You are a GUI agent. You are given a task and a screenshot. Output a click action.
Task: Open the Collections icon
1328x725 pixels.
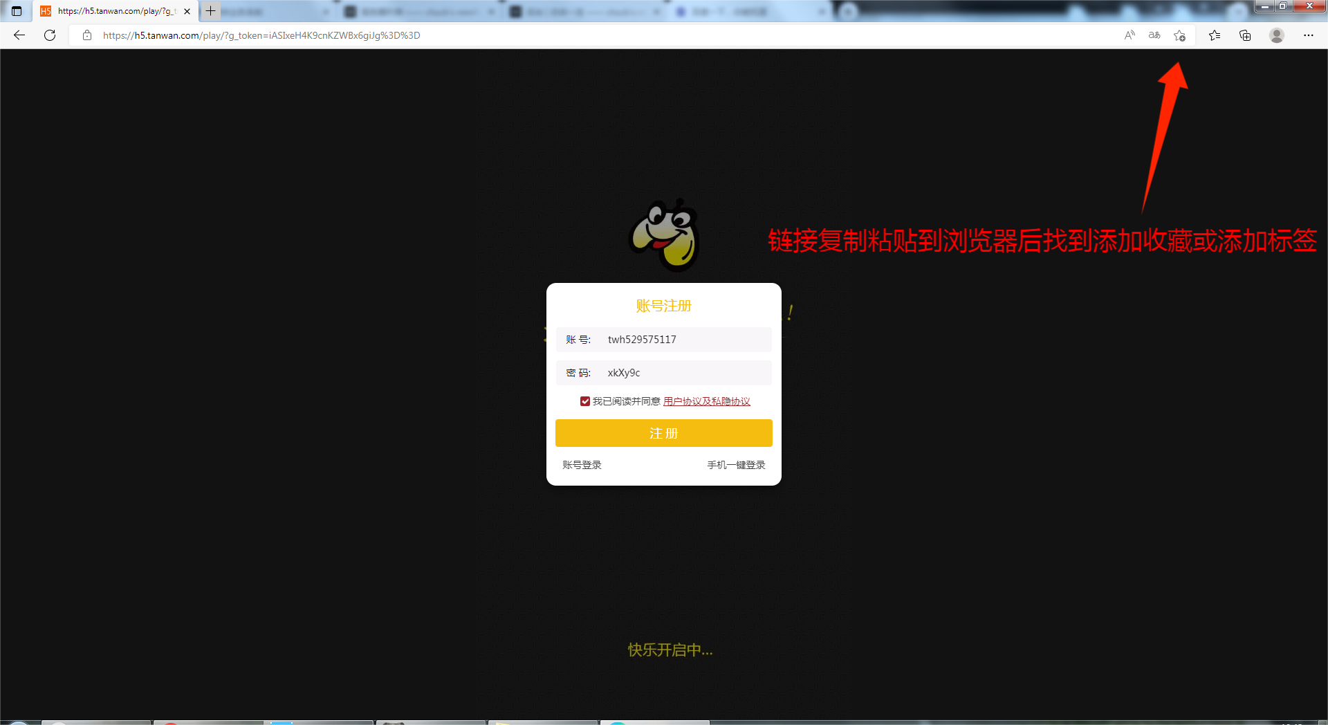[x=1245, y=35]
